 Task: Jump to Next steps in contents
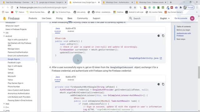pyautogui.click(x=181, y=39)
